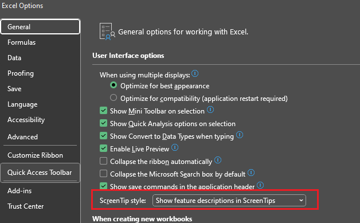The image size is (360, 223).
Task: Open the Enable Live Preview info icon
Action: pos(175,147)
